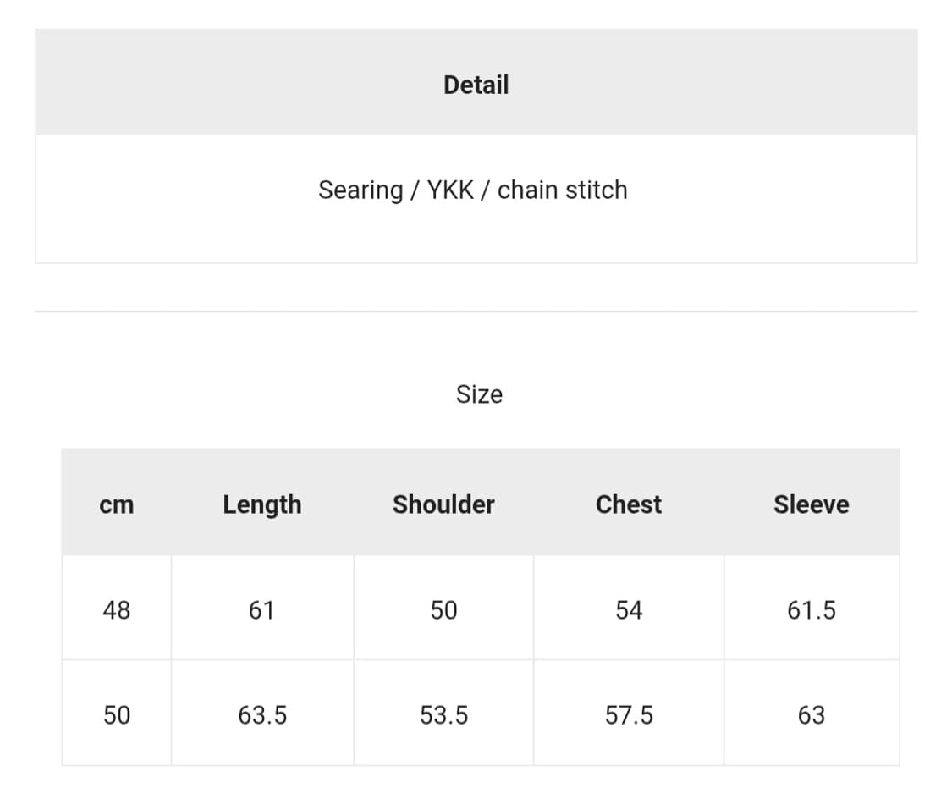Select size 50 row label
This screenshot has width=952, height=810.
(117, 715)
